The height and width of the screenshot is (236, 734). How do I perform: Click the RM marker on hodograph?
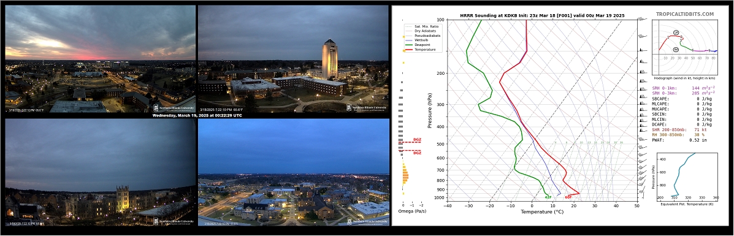click(x=676, y=50)
